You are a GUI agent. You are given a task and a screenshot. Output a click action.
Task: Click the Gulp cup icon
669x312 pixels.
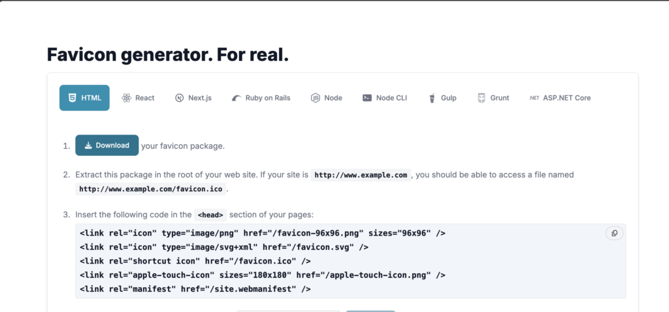click(x=432, y=98)
